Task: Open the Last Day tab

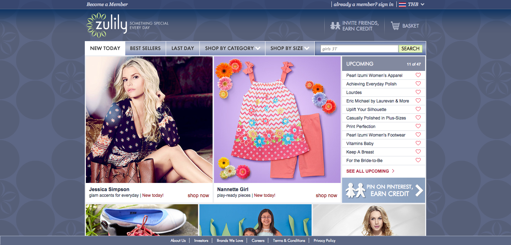Action: click(x=183, y=48)
